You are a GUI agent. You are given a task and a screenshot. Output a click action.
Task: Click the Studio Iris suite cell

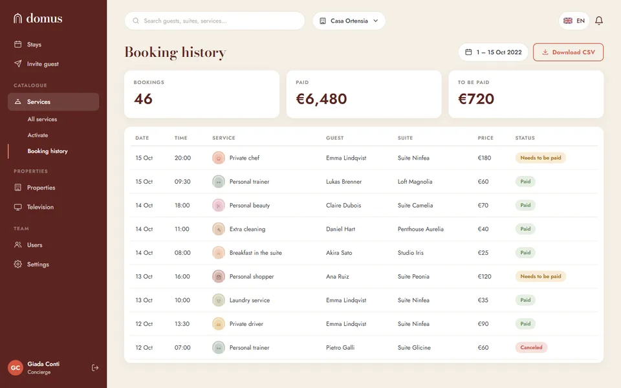click(x=411, y=253)
